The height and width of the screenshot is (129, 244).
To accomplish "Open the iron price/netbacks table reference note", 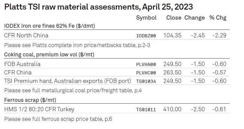I will point(77,45).
